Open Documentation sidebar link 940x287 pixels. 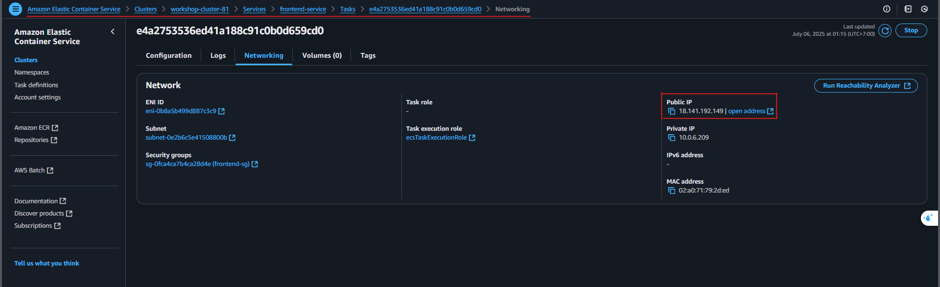[x=36, y=201]
